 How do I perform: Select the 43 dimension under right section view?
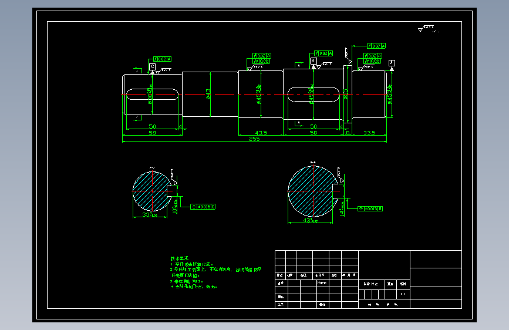pos(311,221)
